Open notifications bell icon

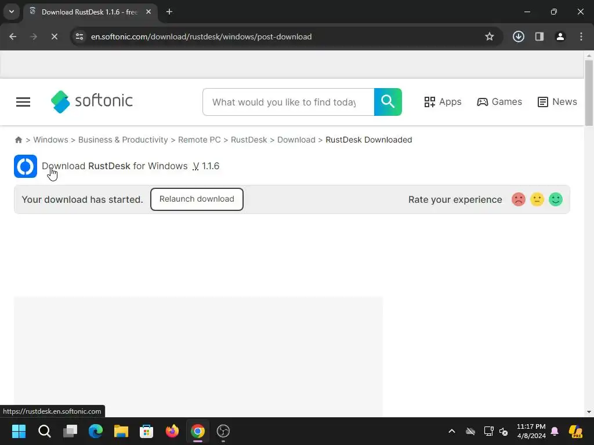tap(555, 431)
